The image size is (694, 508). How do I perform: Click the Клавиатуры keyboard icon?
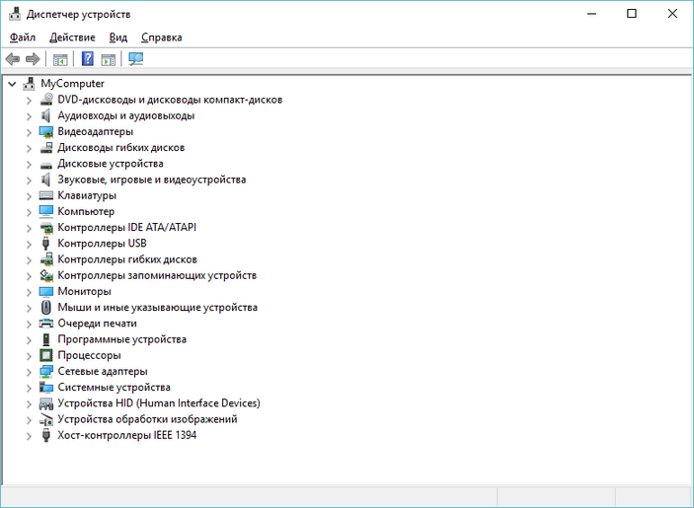tap(46, 195)
